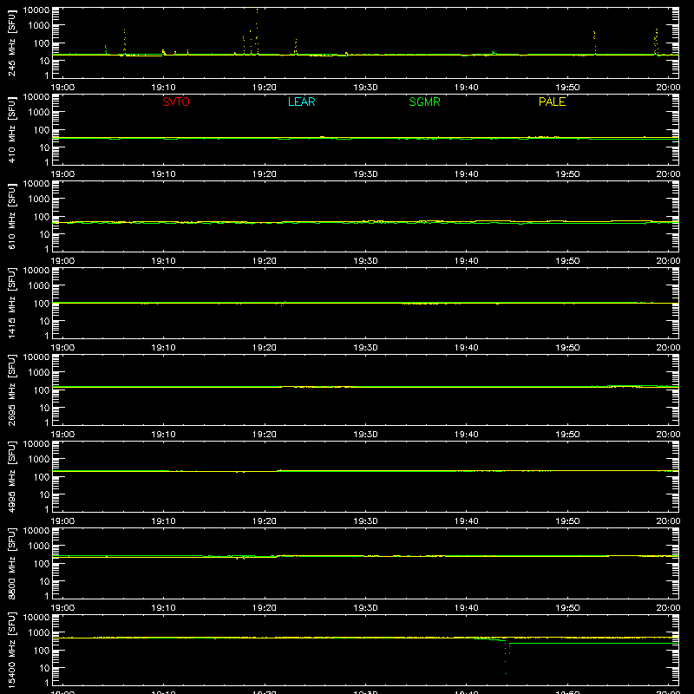Click 19:30 time label below 245 MHz plot
The height and width of the screenshot is (694, 694).
365,88
